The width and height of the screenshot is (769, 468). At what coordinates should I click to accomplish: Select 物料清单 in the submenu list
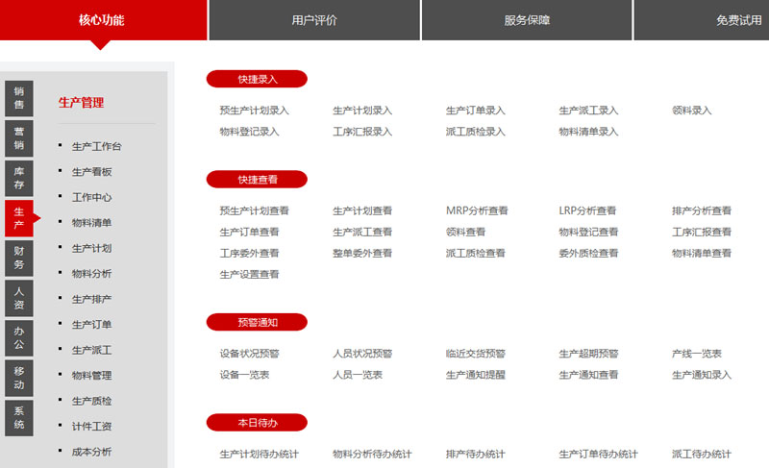point(91,223)
